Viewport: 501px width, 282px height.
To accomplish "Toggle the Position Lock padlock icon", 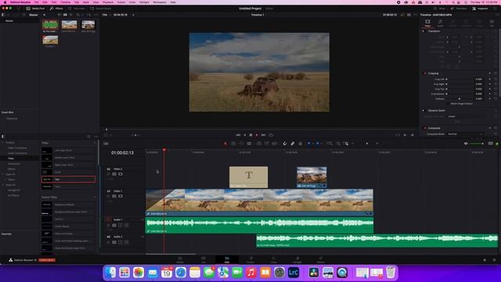I will tap(300, 143).
